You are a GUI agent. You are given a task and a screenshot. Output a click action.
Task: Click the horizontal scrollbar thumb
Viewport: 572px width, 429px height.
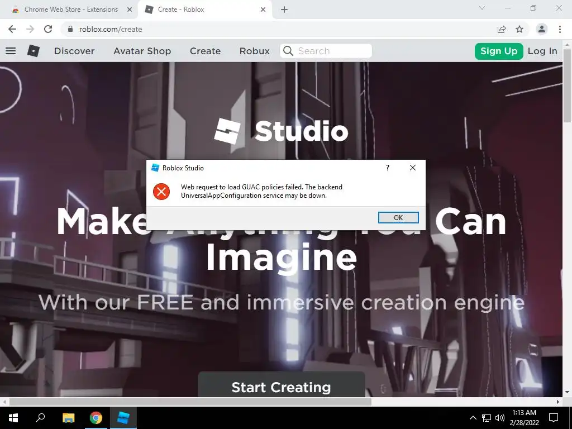pos(190,402)
